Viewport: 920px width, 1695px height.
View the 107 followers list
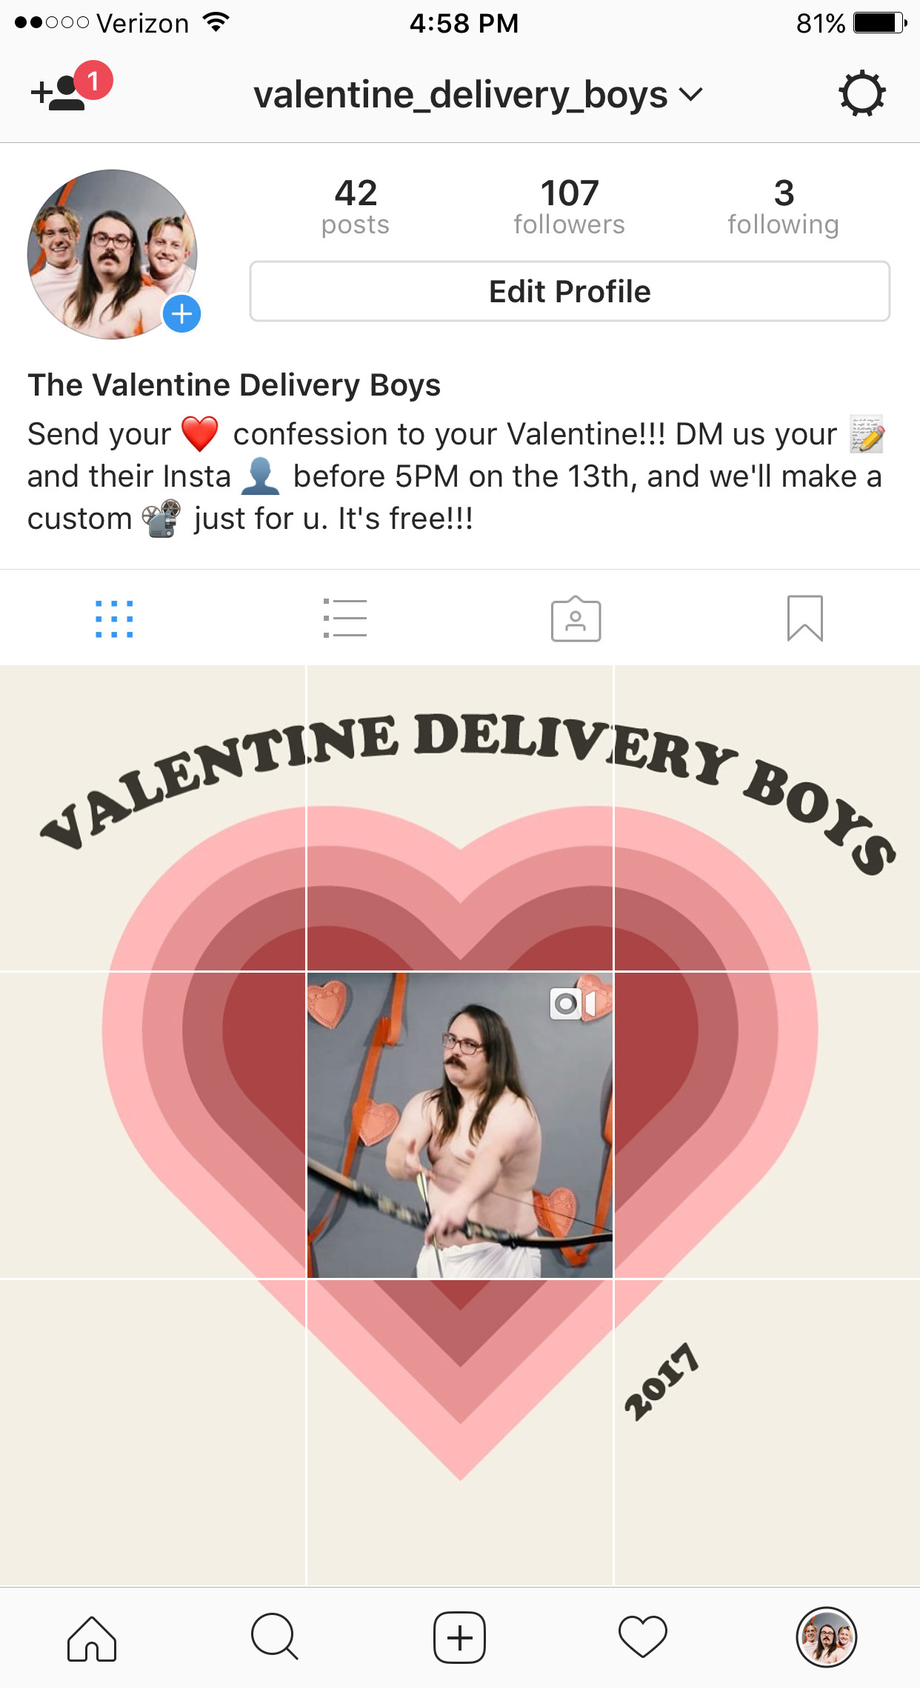click(x=570, y=207)
